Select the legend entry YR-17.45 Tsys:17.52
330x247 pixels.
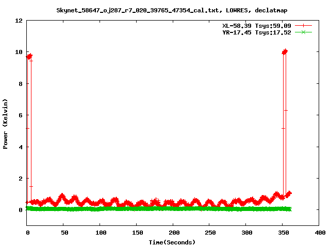[x=257, y=32]
